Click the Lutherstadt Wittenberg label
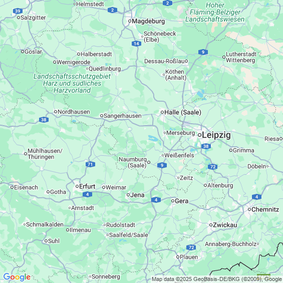The height and width of the screenshot is (283, 283). pyautogui.click(x=241, y=57)
